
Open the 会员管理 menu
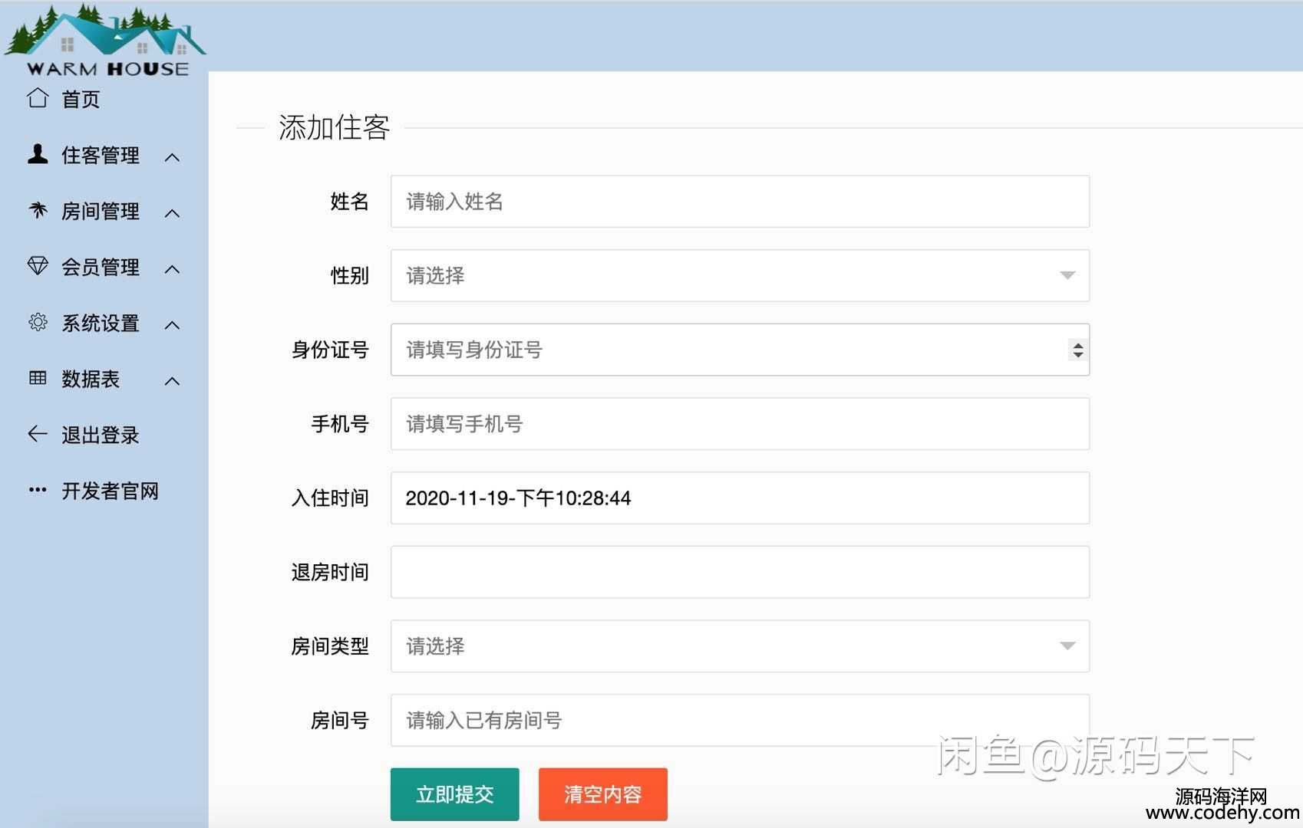pyautogui.click(x=101, y=267)
